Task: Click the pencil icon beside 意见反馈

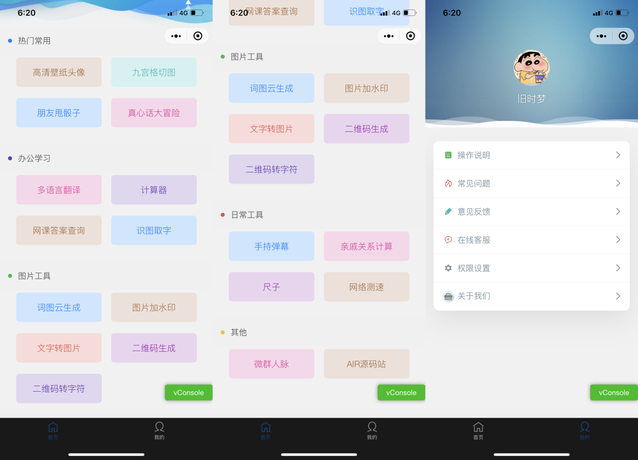Action: coord(448,211)
